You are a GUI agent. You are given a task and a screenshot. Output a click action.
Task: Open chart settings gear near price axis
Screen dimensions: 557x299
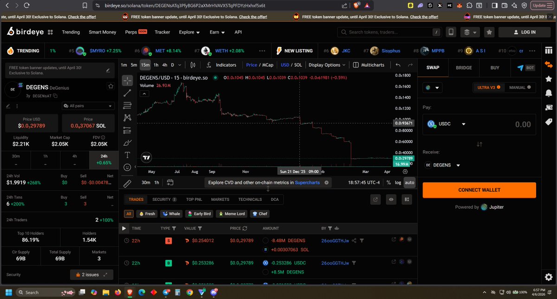405,172
